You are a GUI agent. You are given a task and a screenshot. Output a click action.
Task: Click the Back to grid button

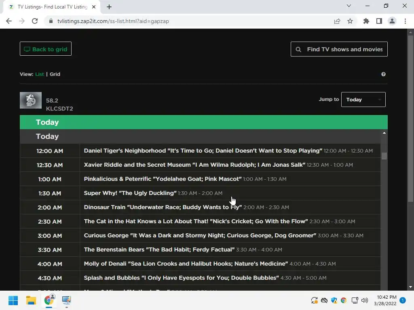click(46, 49)
